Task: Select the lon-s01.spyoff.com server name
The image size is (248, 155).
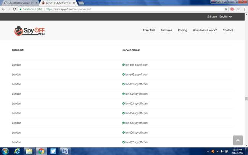Action: (x=137, y=65)
